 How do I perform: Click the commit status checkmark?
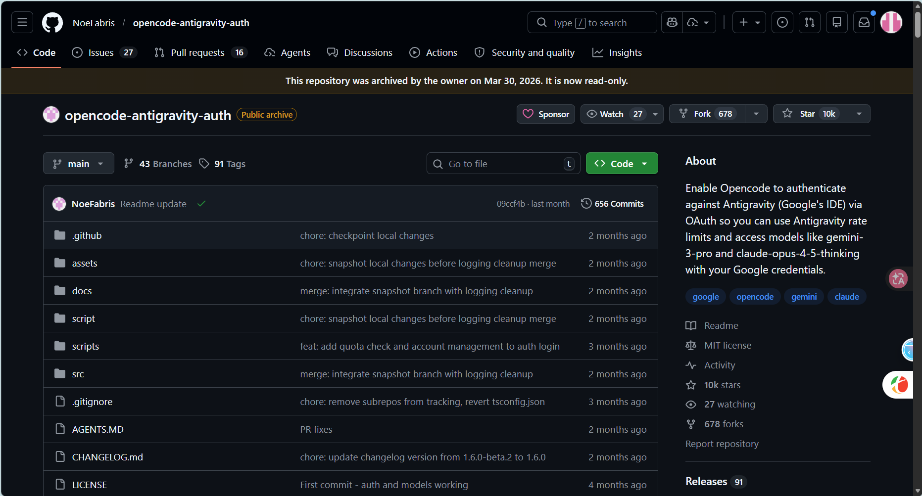coord(201,204)
